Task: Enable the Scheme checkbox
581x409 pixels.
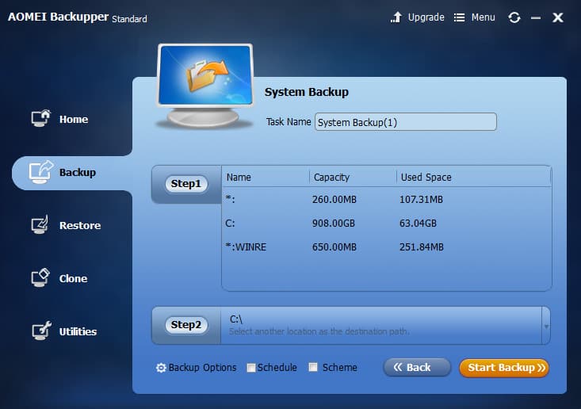Action: 313,368
